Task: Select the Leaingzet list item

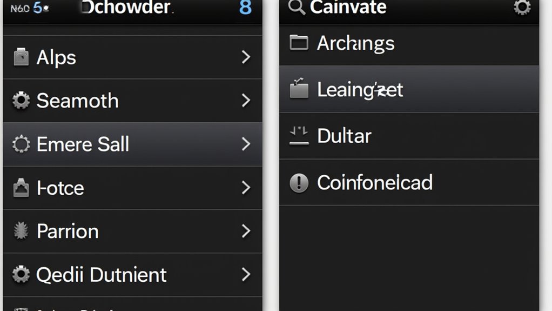Action: point(408,90)
